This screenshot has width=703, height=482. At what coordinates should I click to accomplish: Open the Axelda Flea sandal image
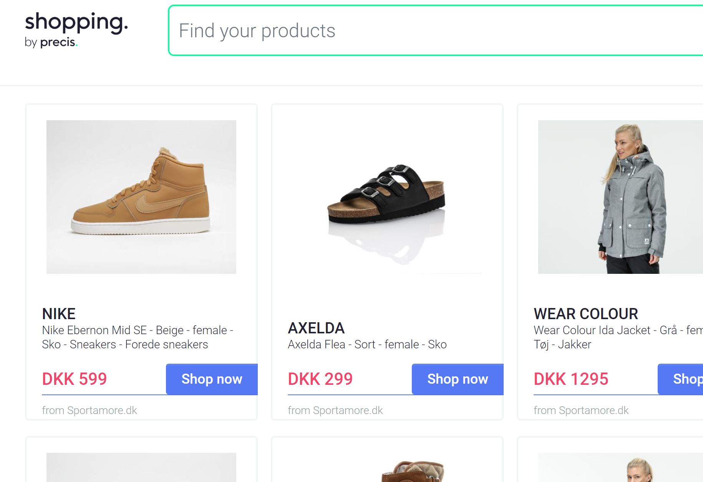(387, 197)
